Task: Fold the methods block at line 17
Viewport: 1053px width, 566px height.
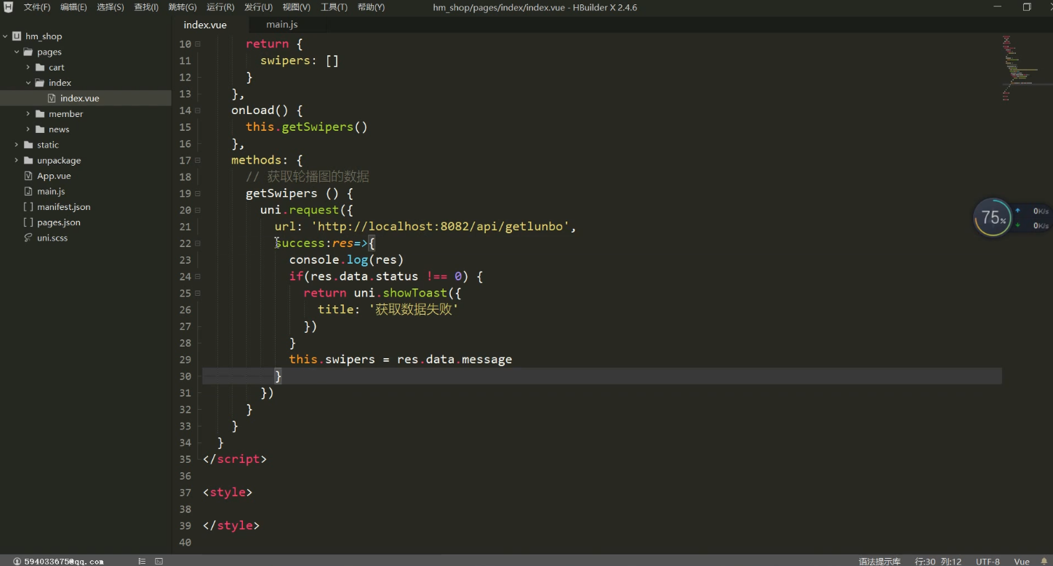Action: click(x=197, y=160)
